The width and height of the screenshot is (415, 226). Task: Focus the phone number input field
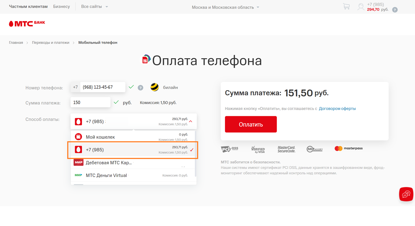tap(103, 87)
